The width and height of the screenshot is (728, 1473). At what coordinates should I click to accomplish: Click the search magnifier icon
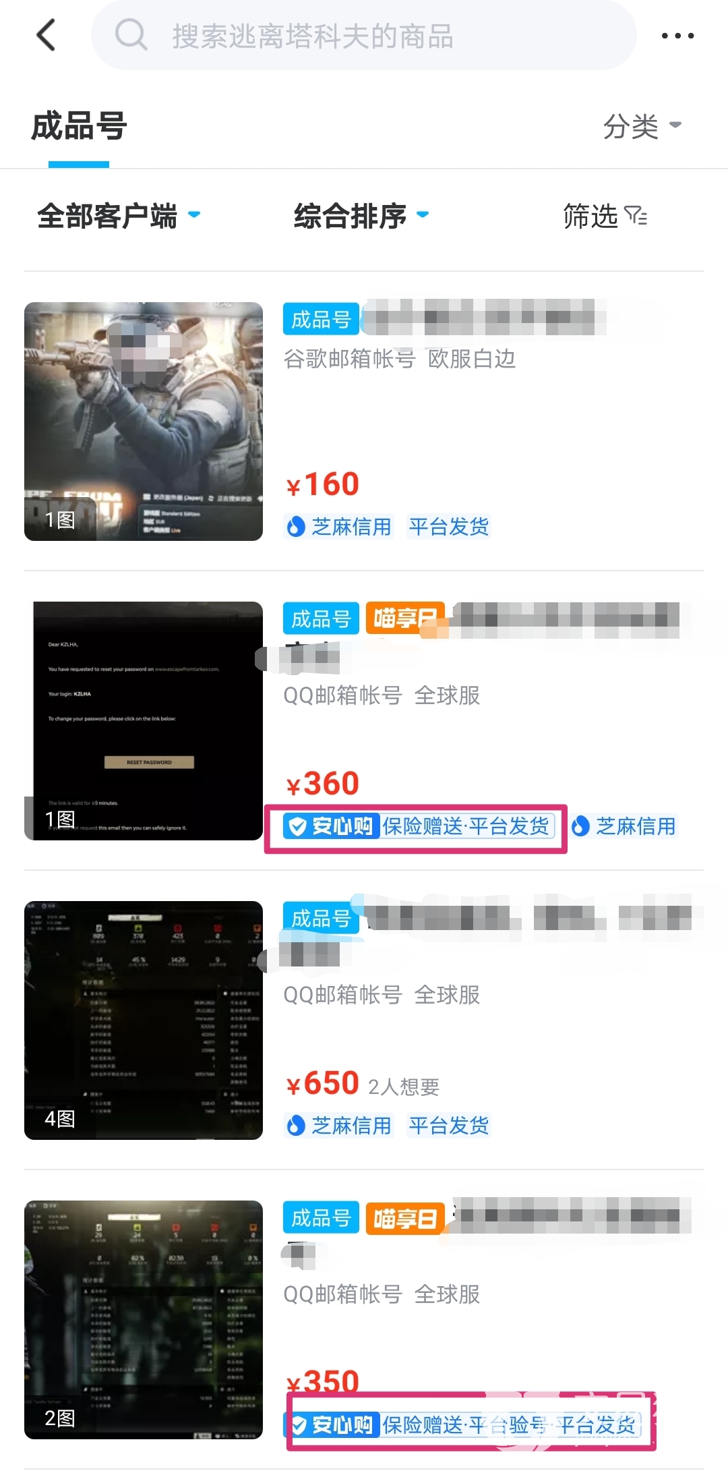click(131, 34)
